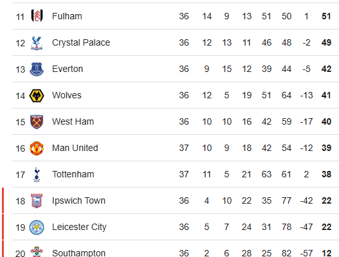
Task: Click the Fulham club crest
Action: click(x=37, y=16)
